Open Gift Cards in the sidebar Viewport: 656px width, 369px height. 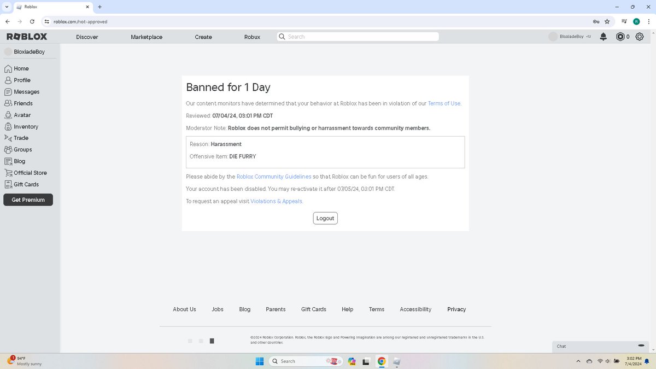22,184
